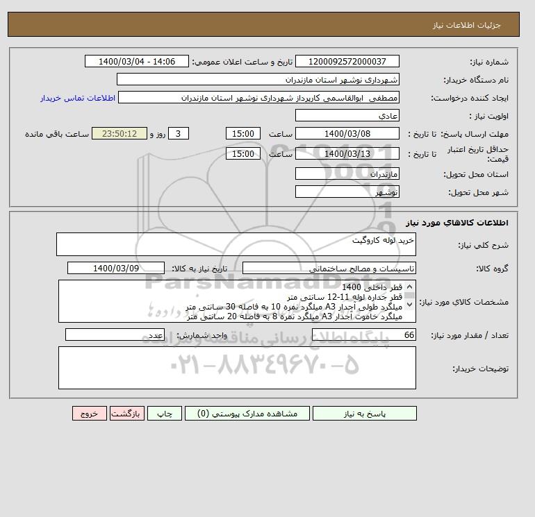
Task: Click the 15:00 time field beside date 1400/03/13
Action: pyautogui.click(x=243, y=154)
